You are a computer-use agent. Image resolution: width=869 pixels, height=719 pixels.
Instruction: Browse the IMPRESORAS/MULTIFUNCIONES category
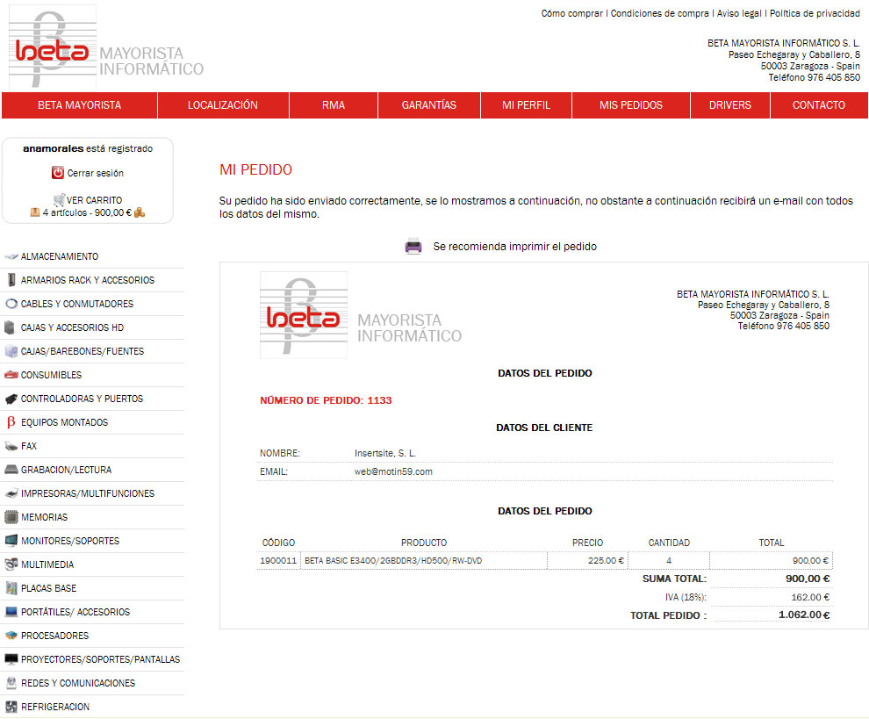(88, 493)
